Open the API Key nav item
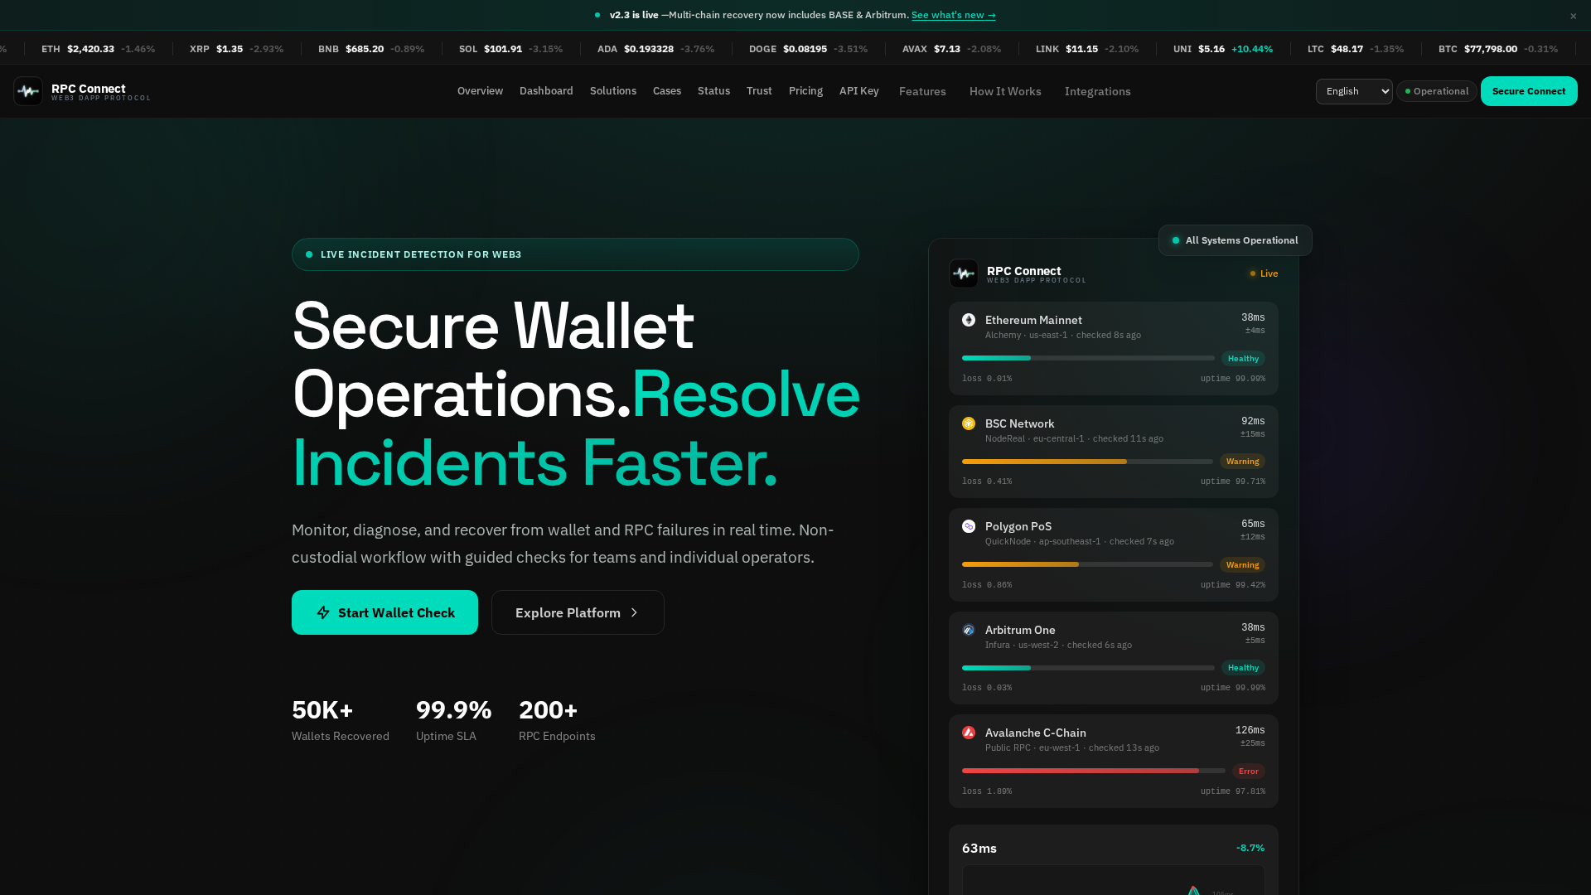 tap(859, 91)
